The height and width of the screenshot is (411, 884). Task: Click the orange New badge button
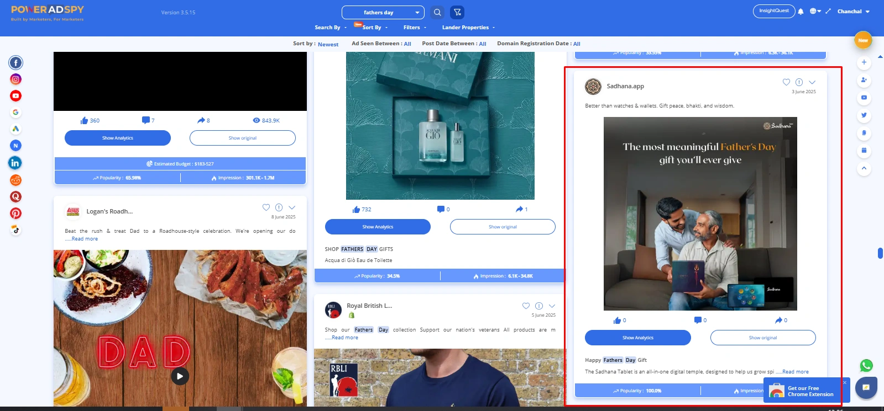[863, 40]
